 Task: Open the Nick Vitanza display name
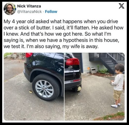point(29,6)
